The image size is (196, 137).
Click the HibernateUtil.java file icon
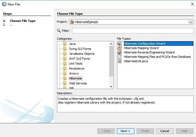pos(120,61)
